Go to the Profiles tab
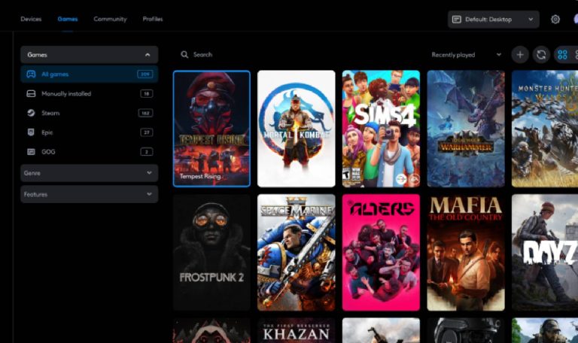 tap(153, 19)
